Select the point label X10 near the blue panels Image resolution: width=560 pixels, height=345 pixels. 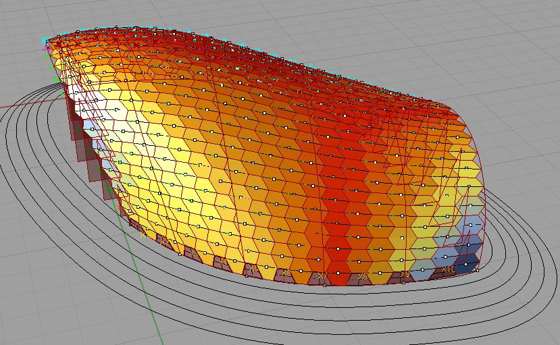click(449, 269)
